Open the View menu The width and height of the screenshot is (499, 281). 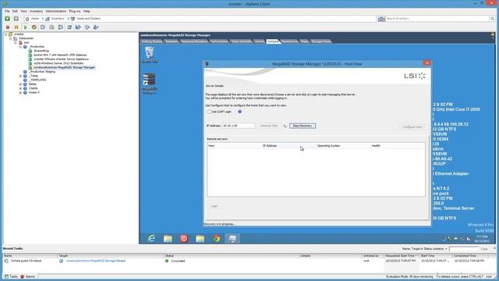pyautogui.click(x=23, y=11)
